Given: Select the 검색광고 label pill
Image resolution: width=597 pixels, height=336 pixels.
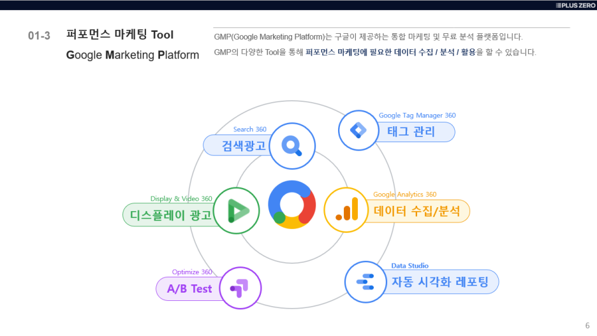Looking at the screenshot, I should coord(237,145).
